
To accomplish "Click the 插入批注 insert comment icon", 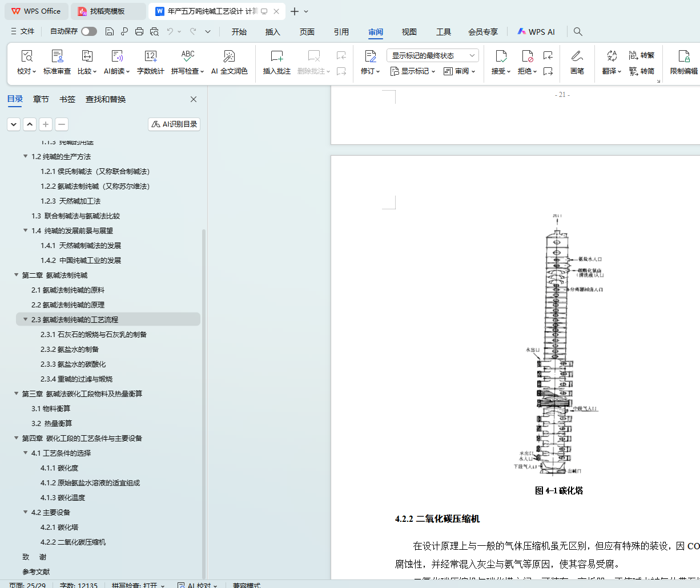I will (x=276, y=56).
